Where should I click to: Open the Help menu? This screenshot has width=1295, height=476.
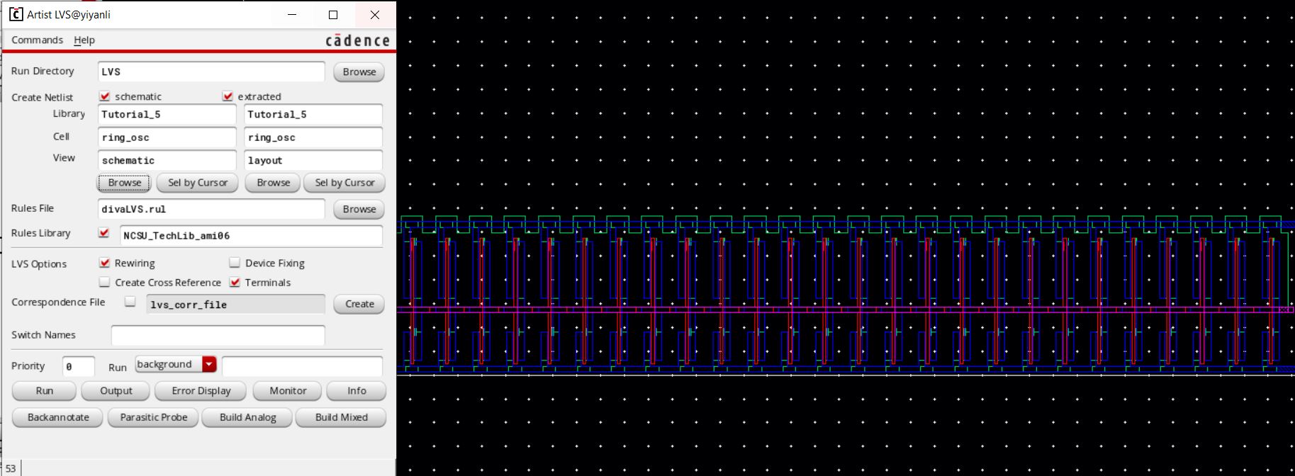click(84, 40)
